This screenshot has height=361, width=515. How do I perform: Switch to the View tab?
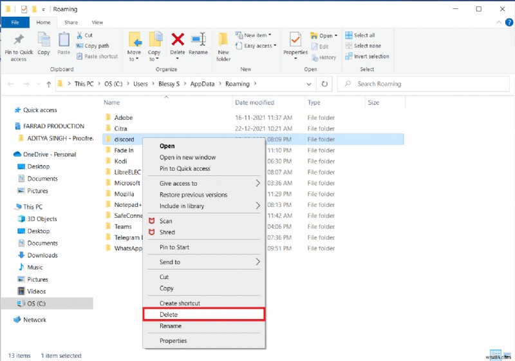point(97,23)
